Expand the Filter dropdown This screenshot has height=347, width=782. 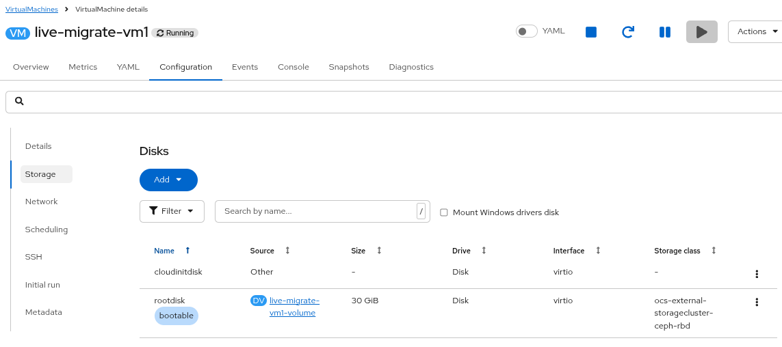click(x=172, y=211)
